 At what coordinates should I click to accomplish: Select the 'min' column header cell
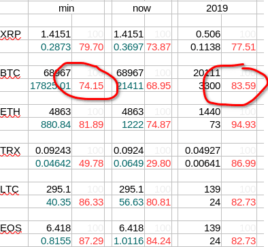[x=66, y=8]
